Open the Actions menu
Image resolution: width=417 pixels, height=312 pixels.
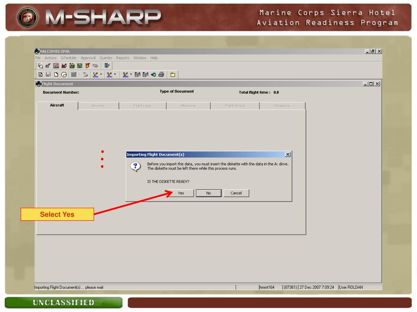pyautogui.click(x=50, y=58)
